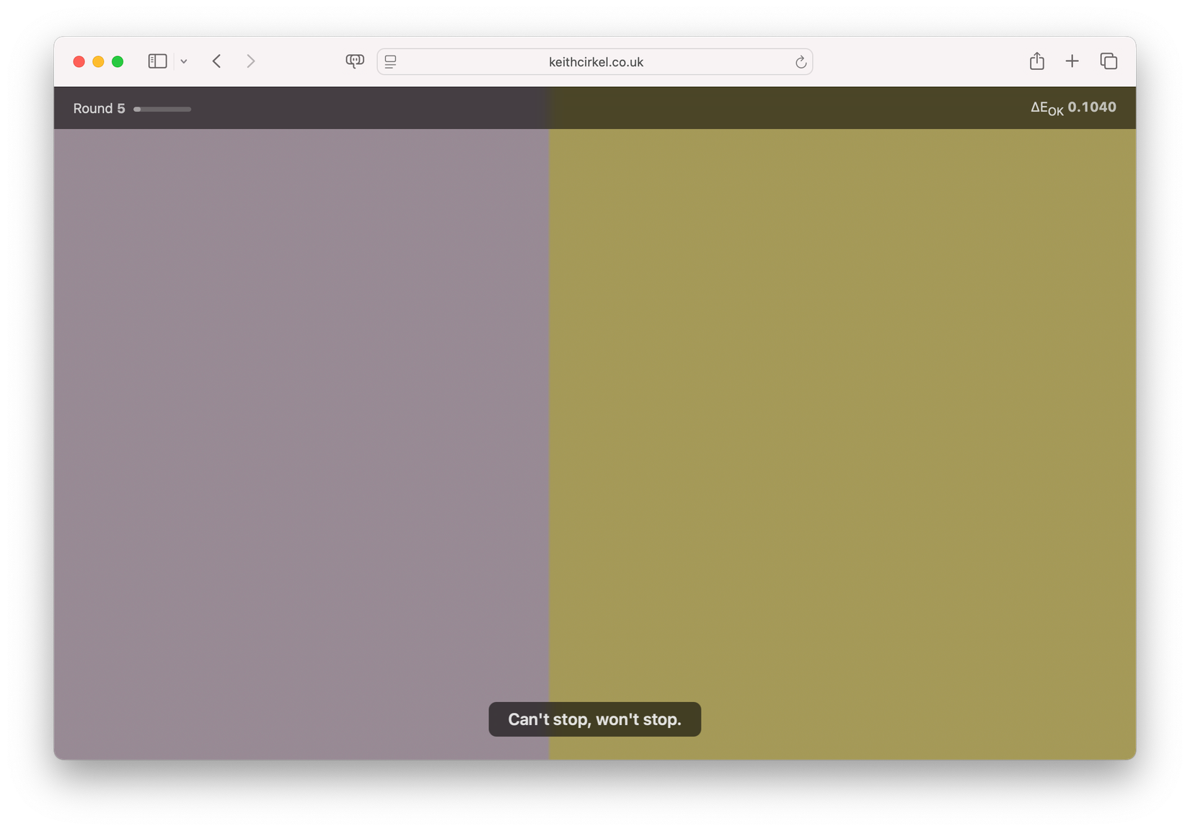1190x831 pixels.
Task: Click the forward navigation arrow
Action: pyautogui.click(x=250, y=61)
